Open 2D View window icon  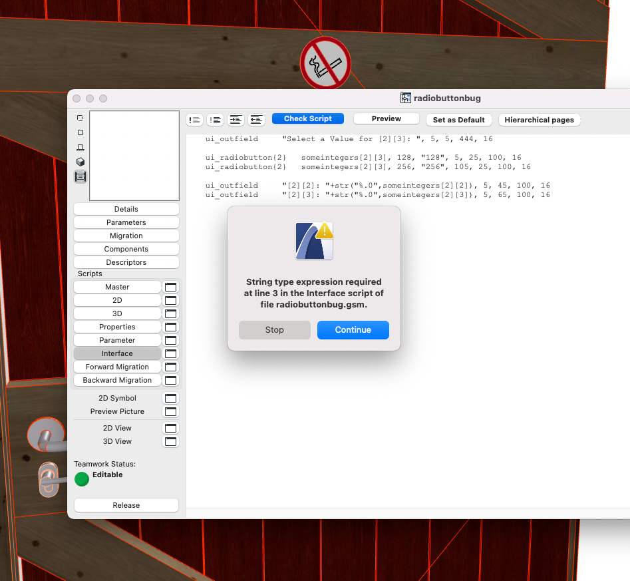click(171, 428)
